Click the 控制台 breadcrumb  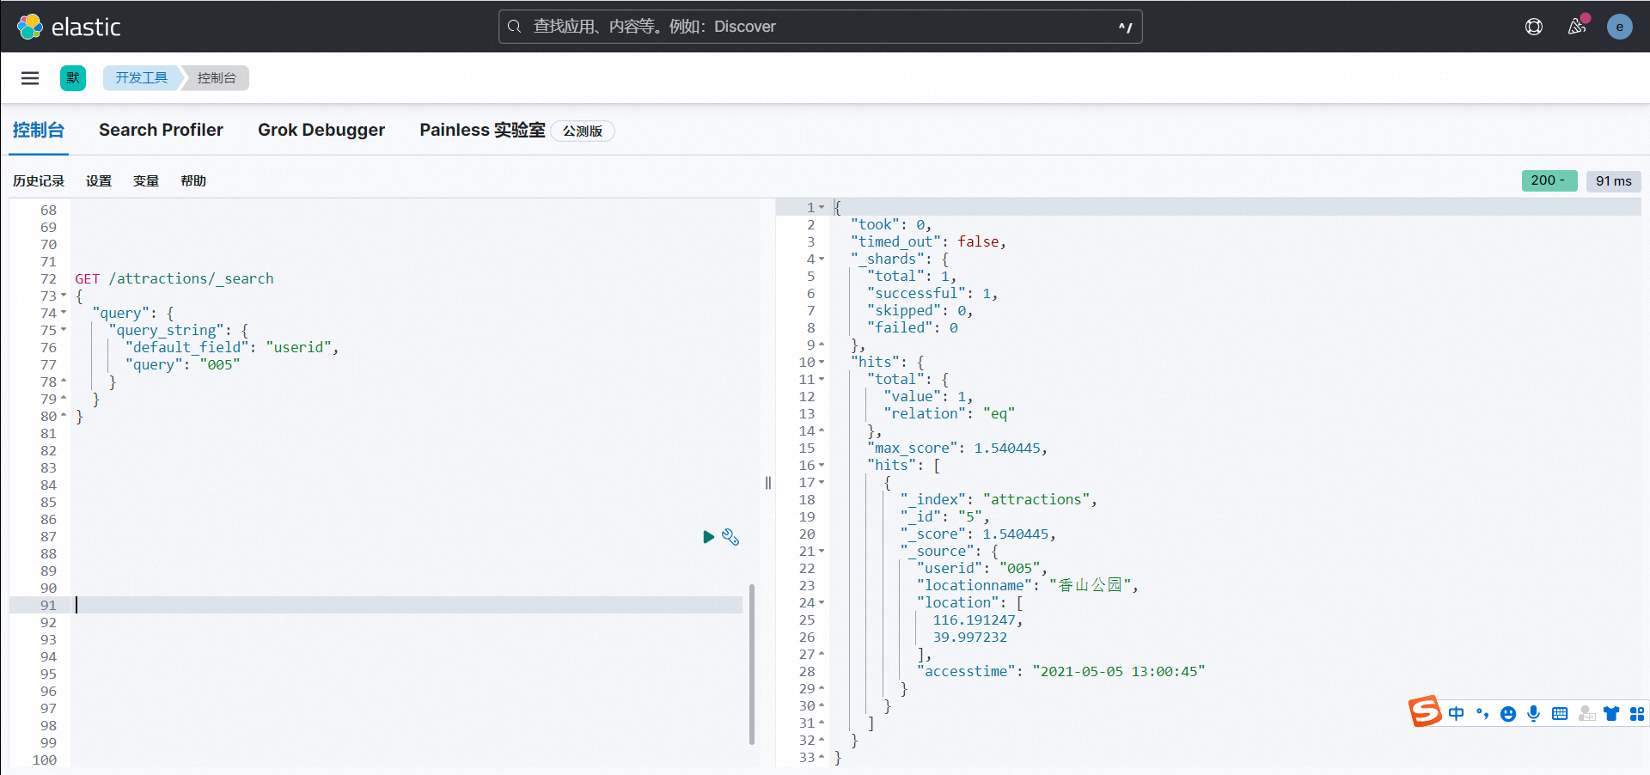(x=217, y=78)
